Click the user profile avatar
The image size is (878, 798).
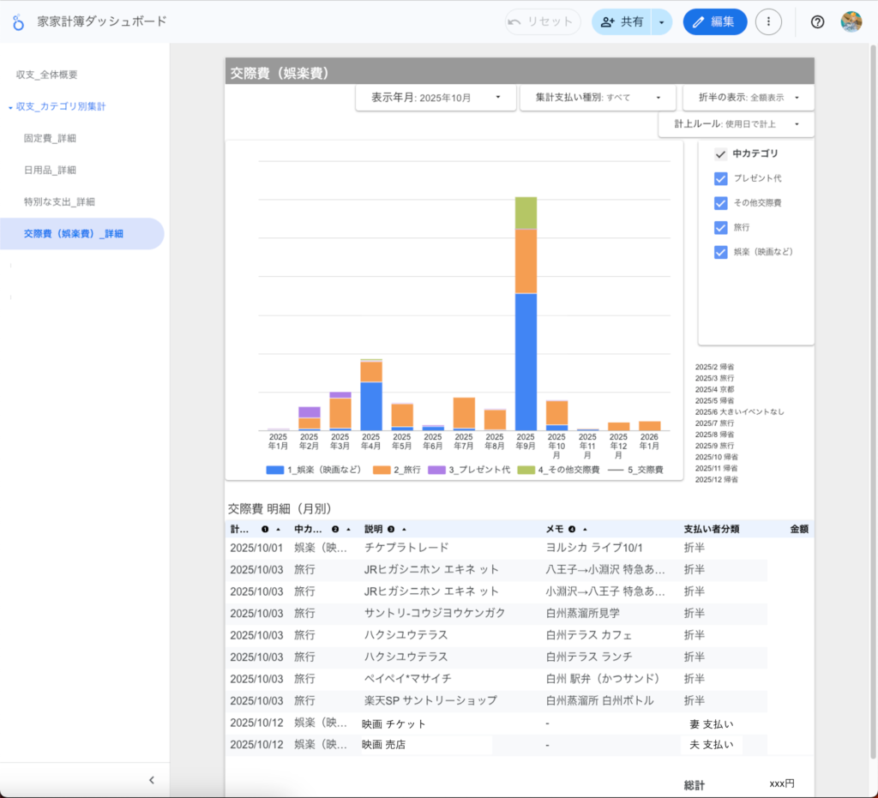click(x=851, y=22)
